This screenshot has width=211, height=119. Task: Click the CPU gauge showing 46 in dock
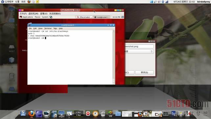[110, 114]
